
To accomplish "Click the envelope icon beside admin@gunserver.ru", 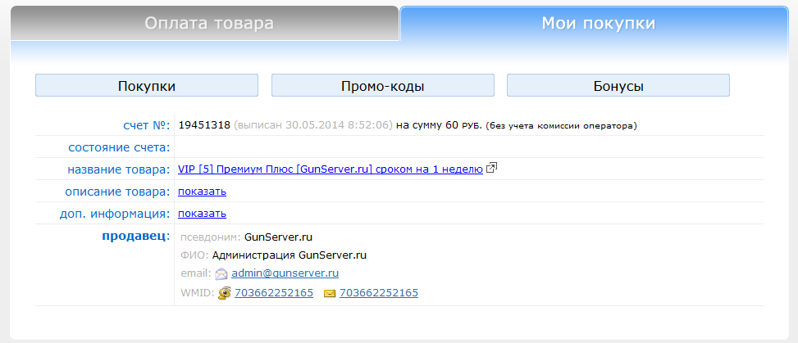I will tap(221, 274).
